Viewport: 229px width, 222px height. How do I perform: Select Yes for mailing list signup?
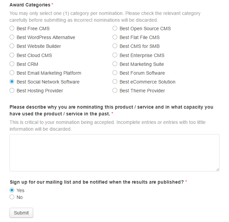click(12, 190)
